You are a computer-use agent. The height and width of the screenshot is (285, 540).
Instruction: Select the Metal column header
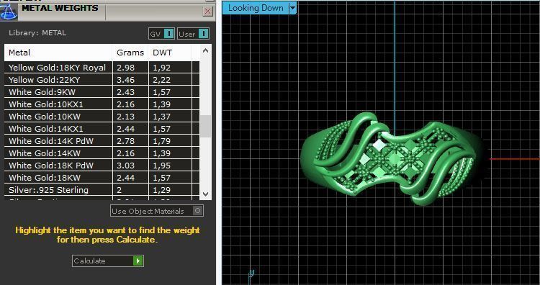tap(58, 53)
